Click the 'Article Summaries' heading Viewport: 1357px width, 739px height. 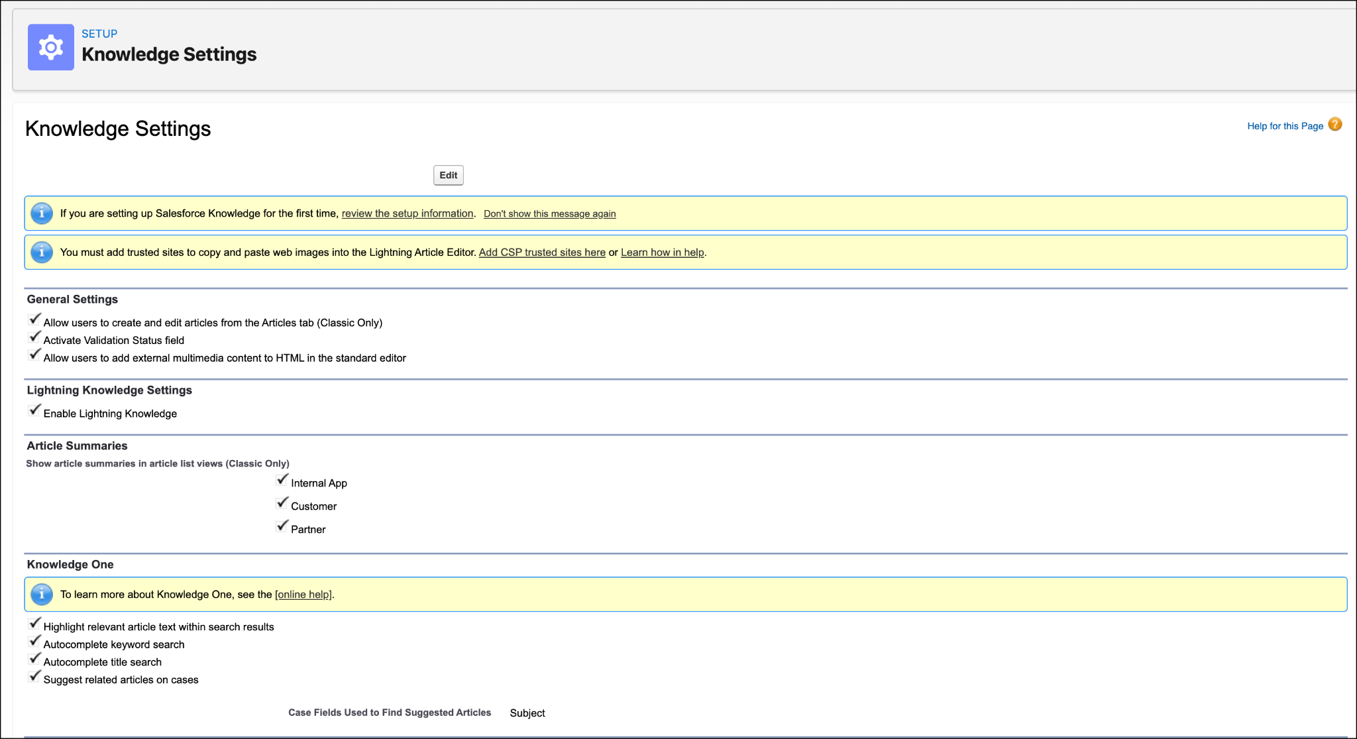click(x=77, y=446)
